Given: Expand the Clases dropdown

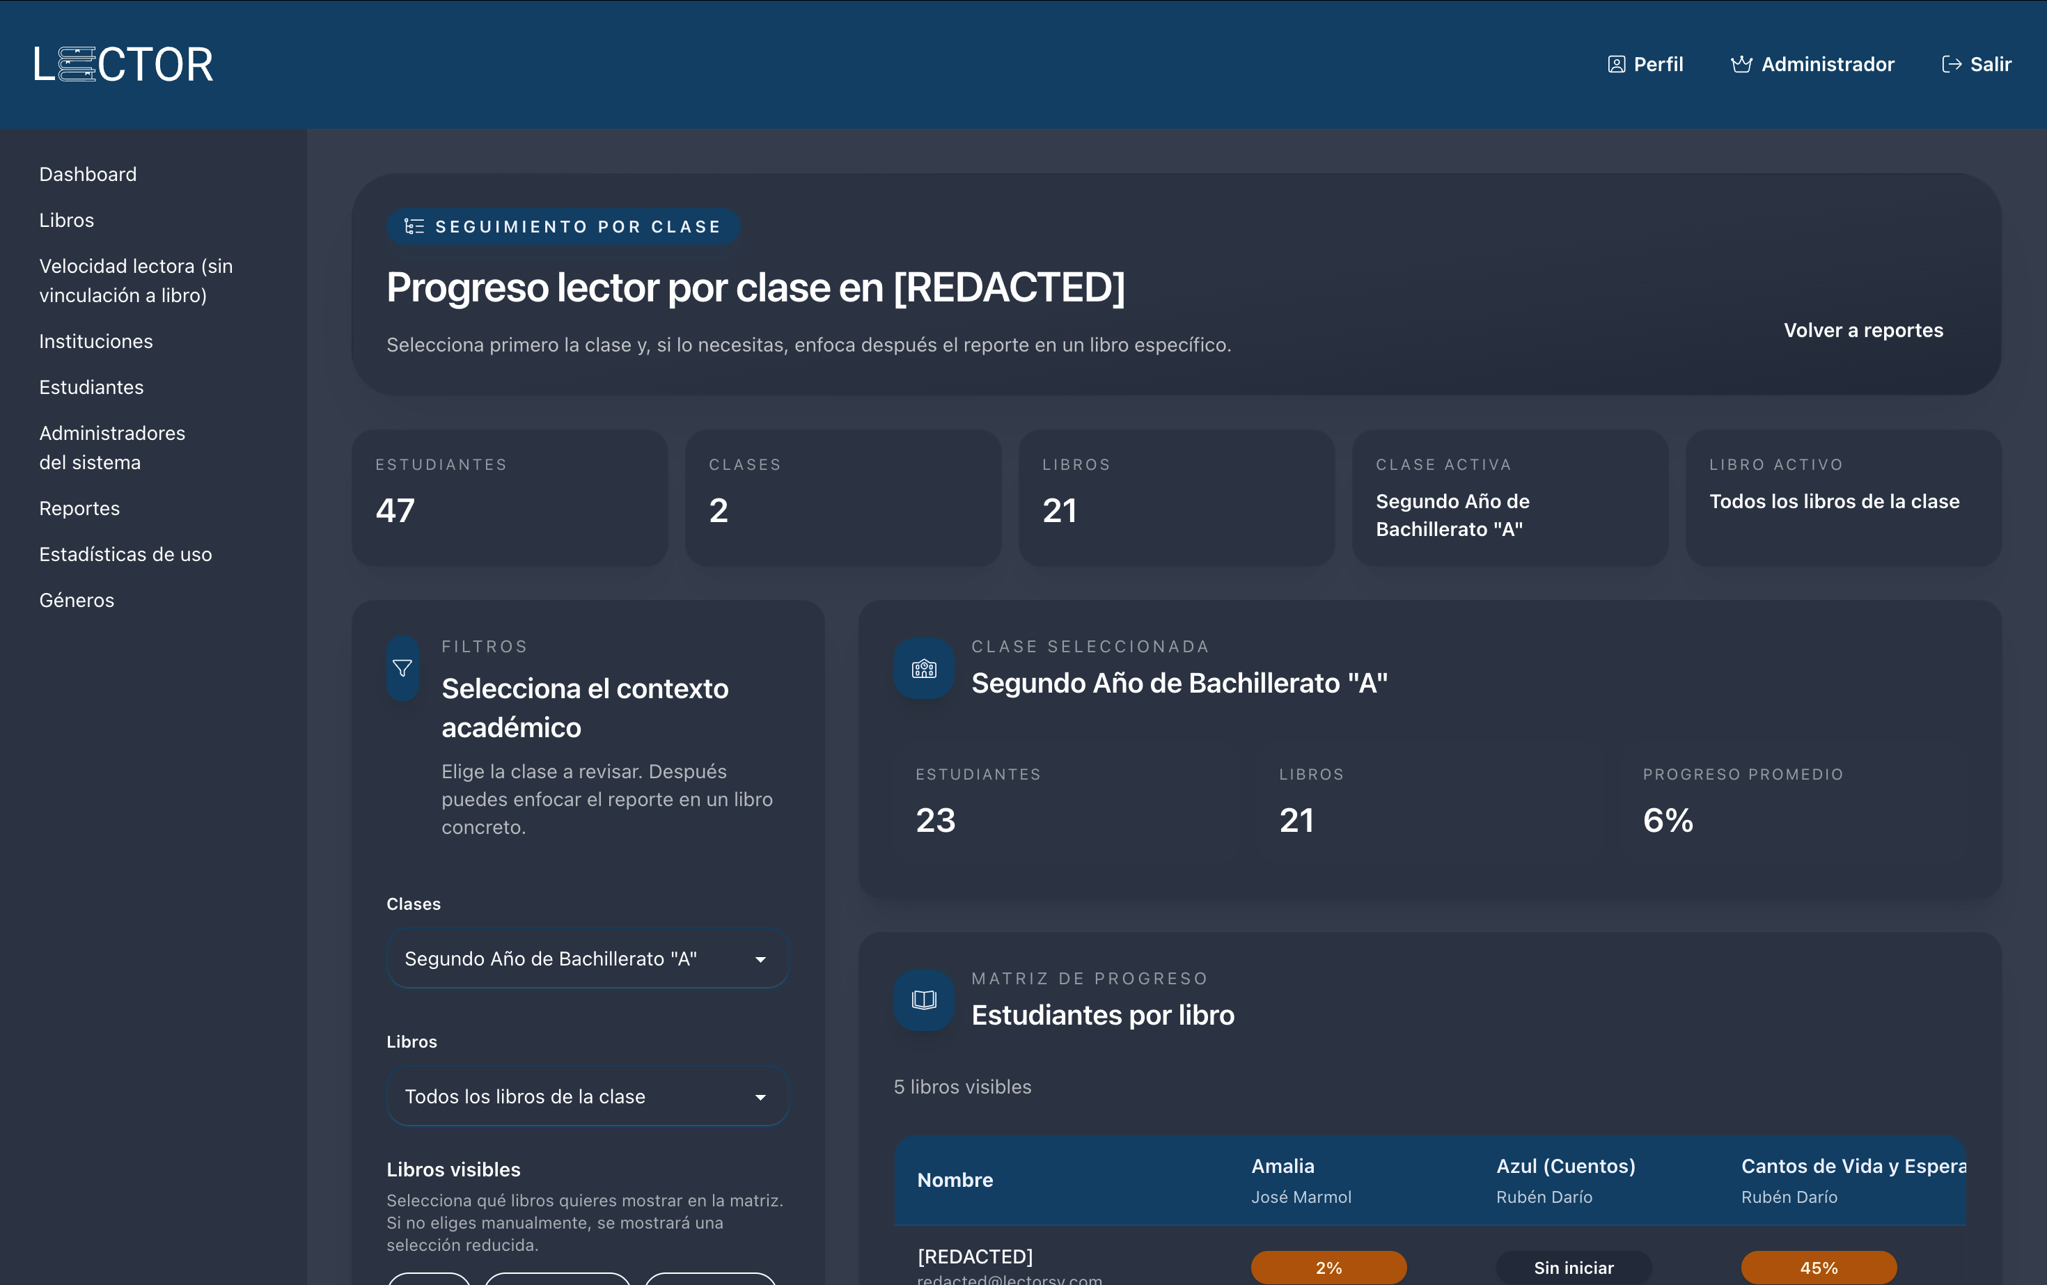Looking at the screenshot, I should pos(588,959).
